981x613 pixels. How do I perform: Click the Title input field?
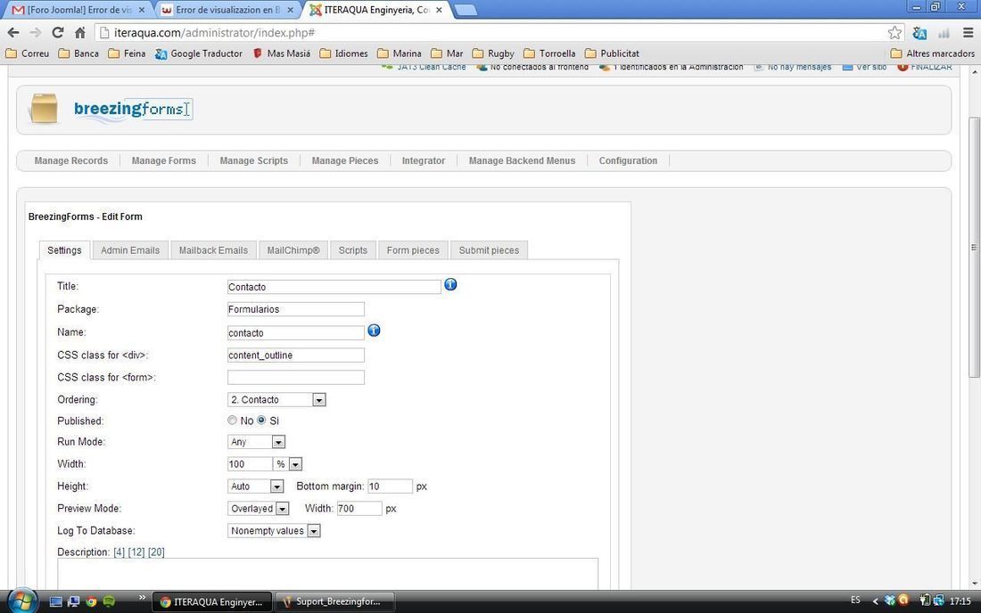click(334, 287)
